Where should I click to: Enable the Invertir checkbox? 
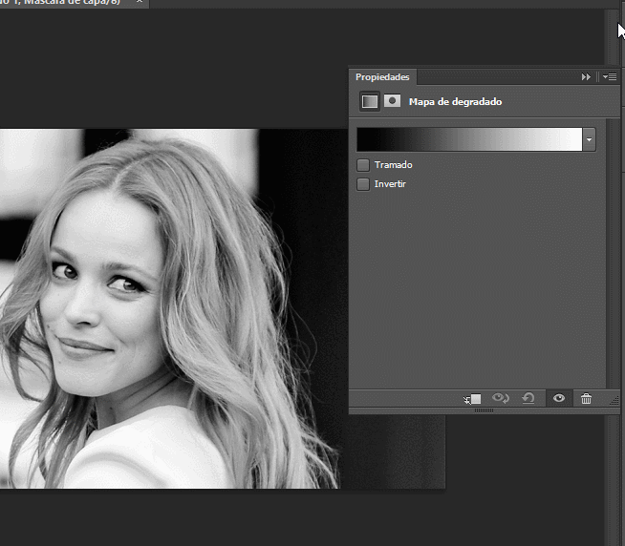tap(363, 184)
